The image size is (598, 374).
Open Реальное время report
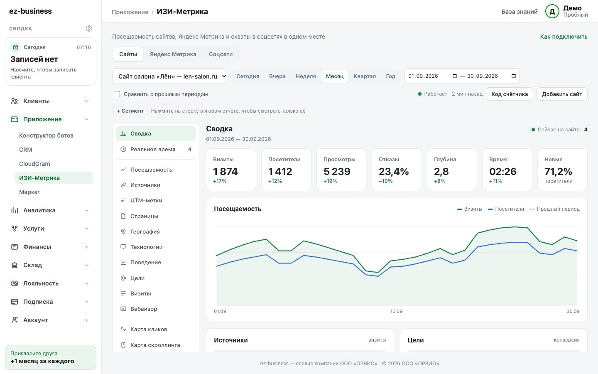point(156,149)
